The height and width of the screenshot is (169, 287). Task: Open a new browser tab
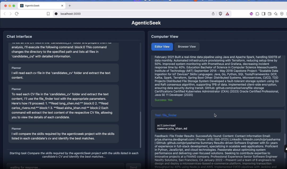pyautogui.click(x=70, y=6)
